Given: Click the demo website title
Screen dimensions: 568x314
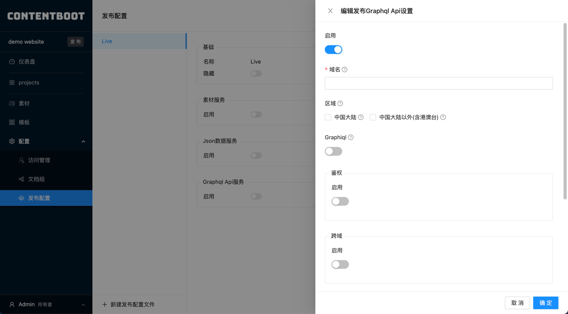Looking at the screenshot, I should click(x=26, y=42).
